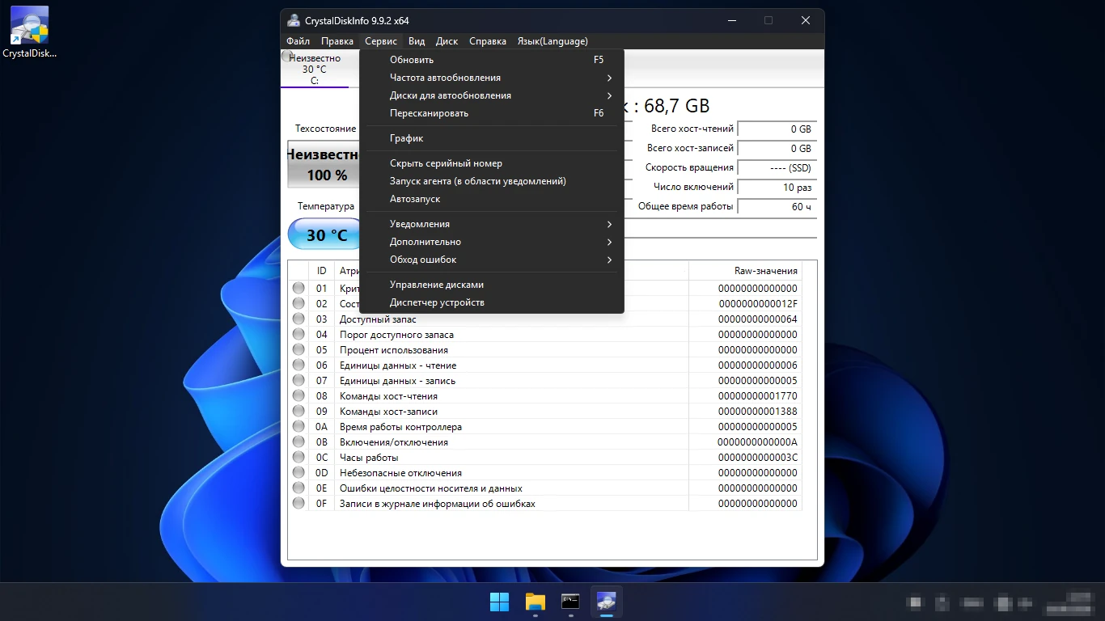
Task: Toggle the Автозапуск option
Action: (x=491, y=199)
